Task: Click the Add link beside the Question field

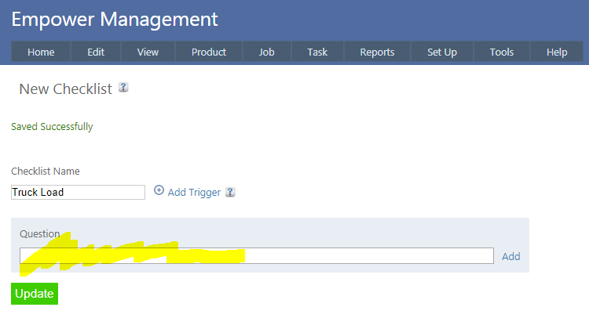Action: 510,256
